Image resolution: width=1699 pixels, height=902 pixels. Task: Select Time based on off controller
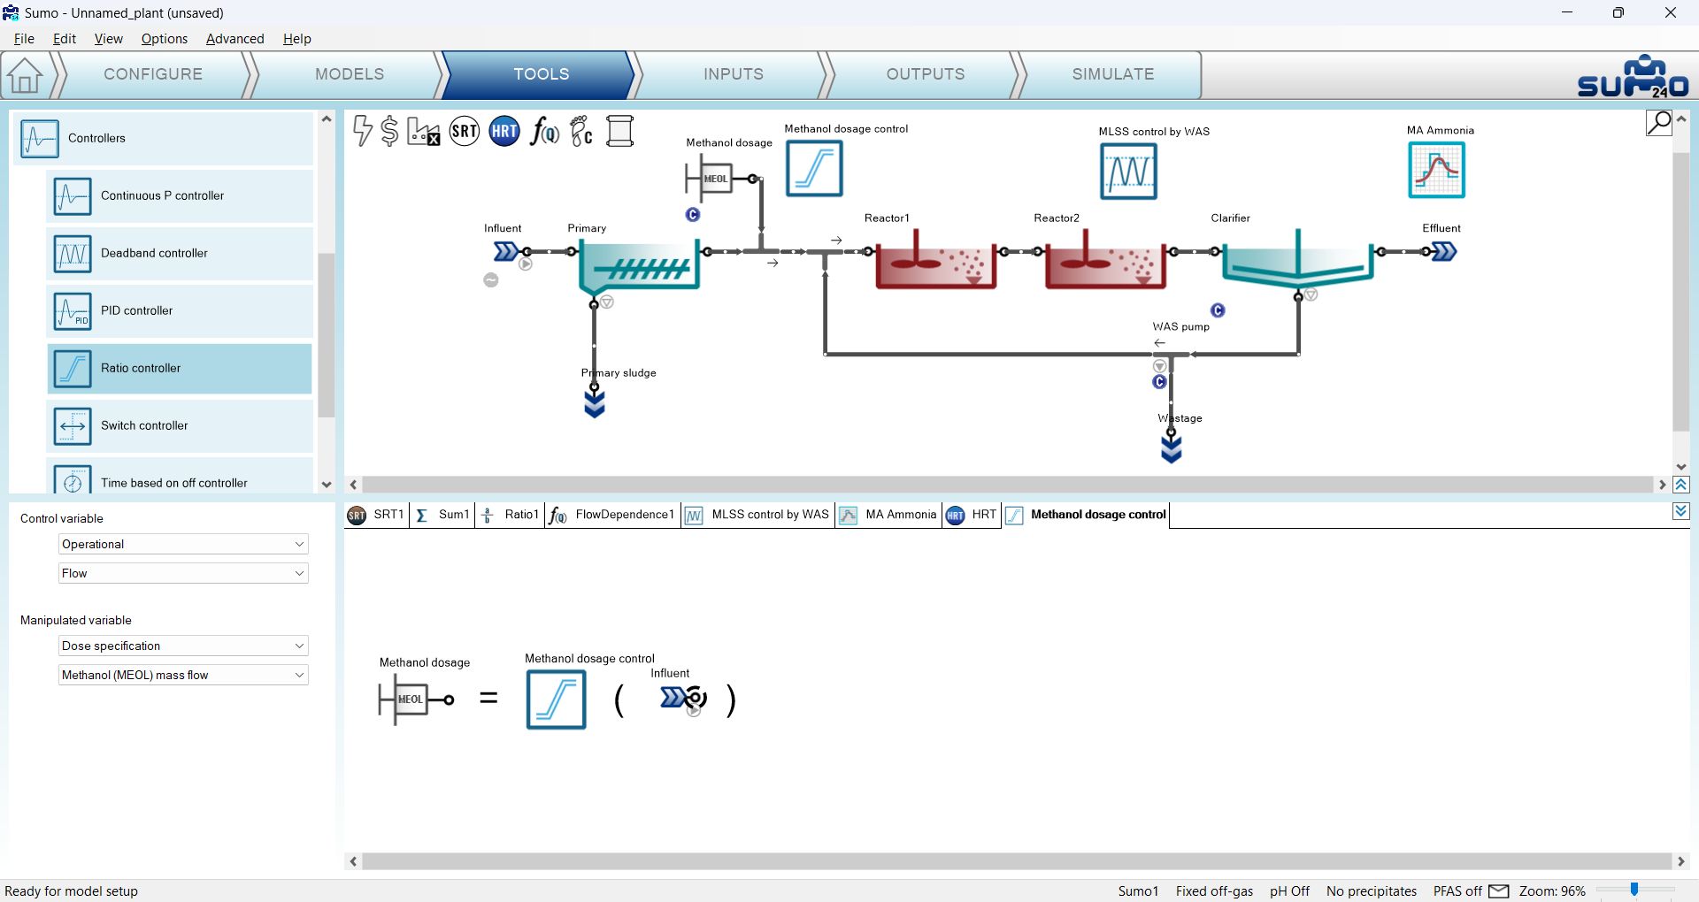(x=180, y=478)
